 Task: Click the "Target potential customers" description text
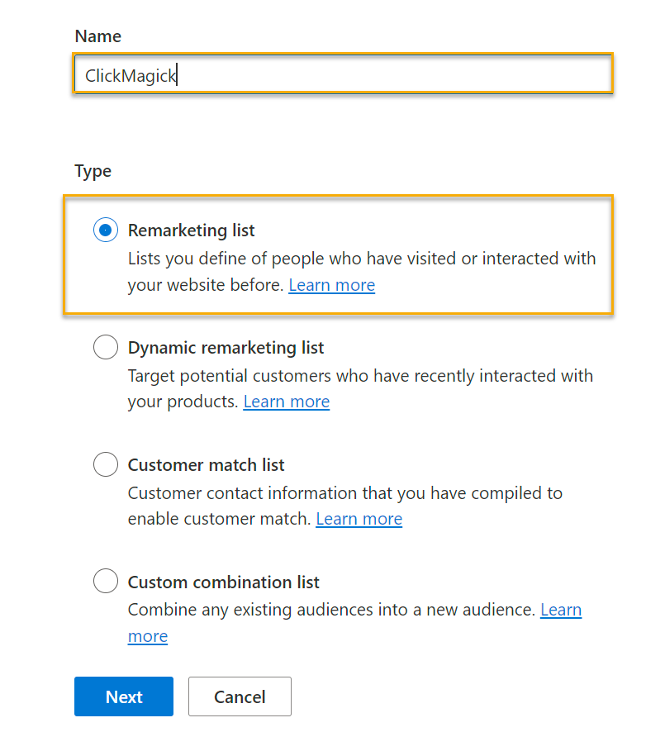(359, 376)
